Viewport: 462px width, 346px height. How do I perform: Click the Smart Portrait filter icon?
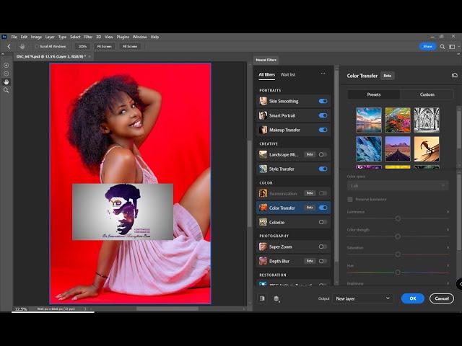263,115
